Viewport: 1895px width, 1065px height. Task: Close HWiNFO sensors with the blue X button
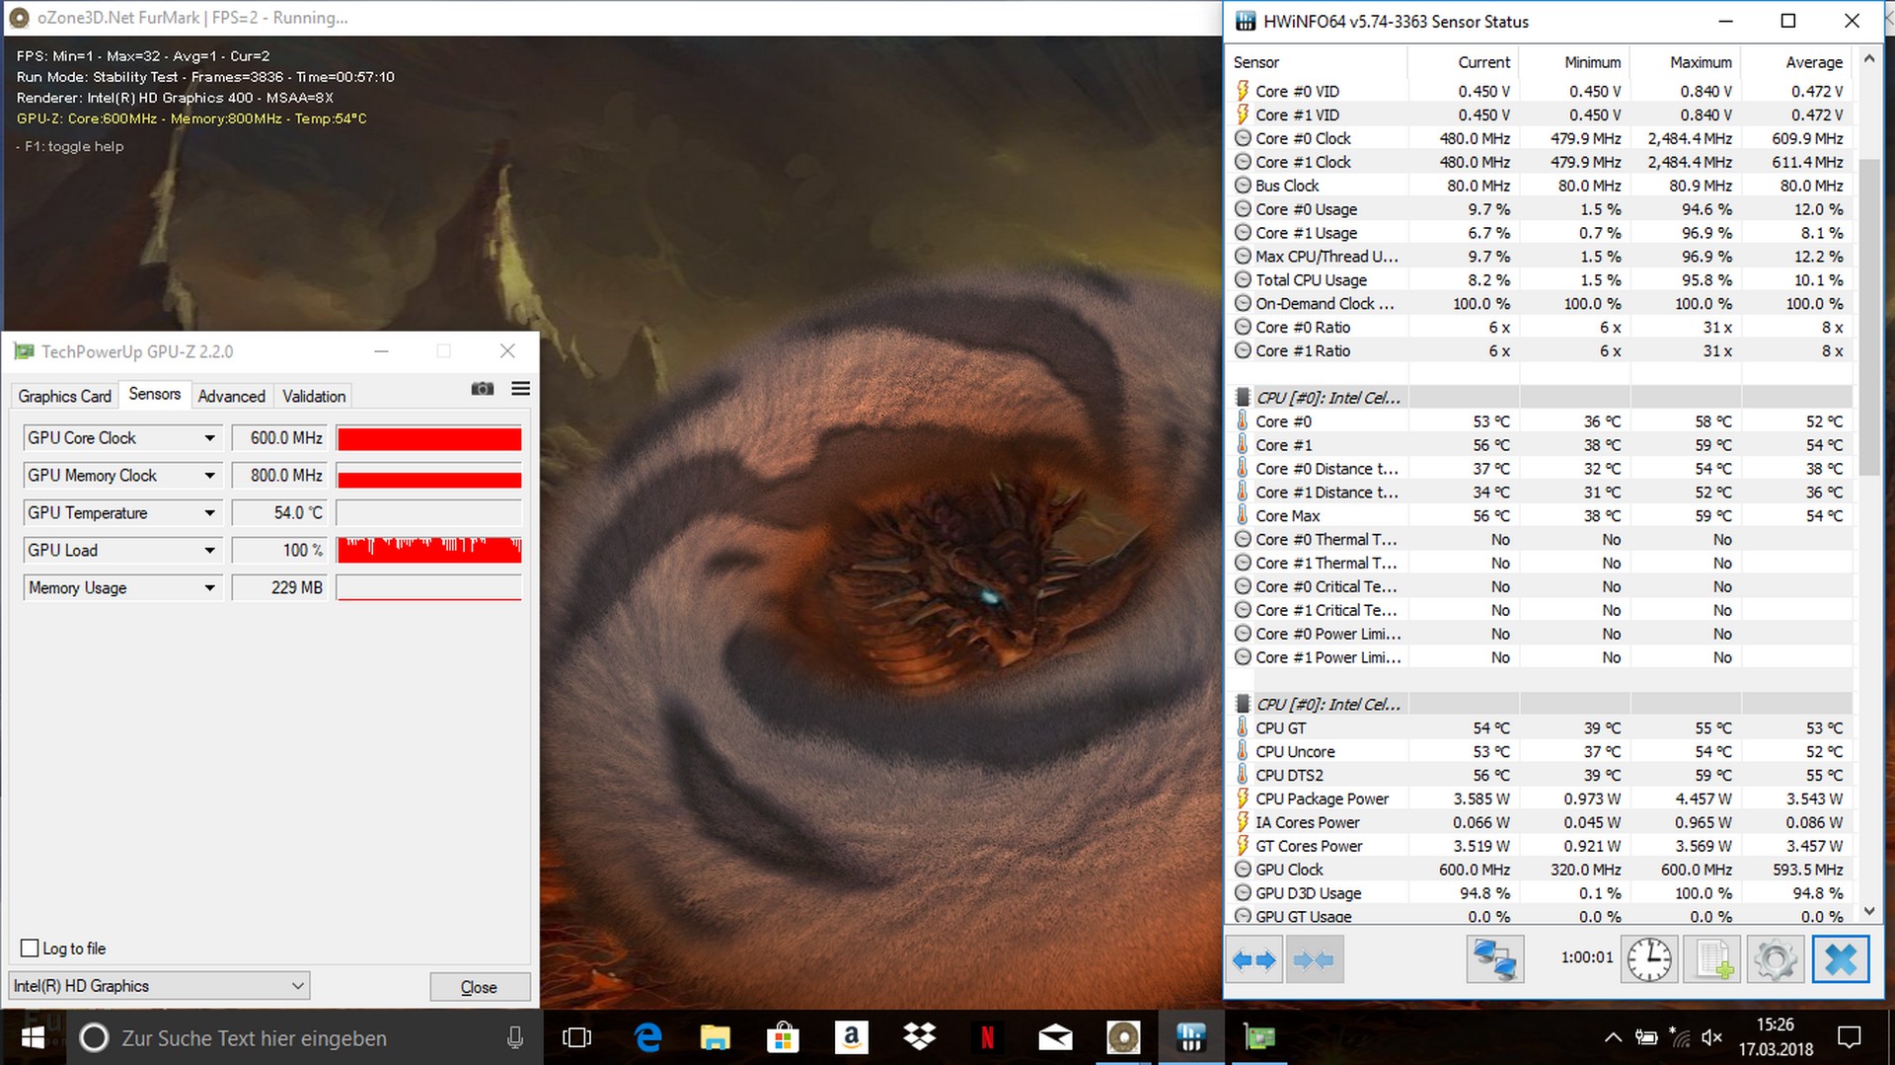(1841, 959)
